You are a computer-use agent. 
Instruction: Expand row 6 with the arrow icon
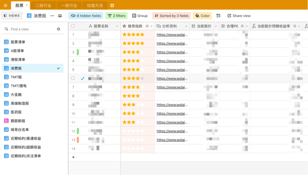coord(83,78)
